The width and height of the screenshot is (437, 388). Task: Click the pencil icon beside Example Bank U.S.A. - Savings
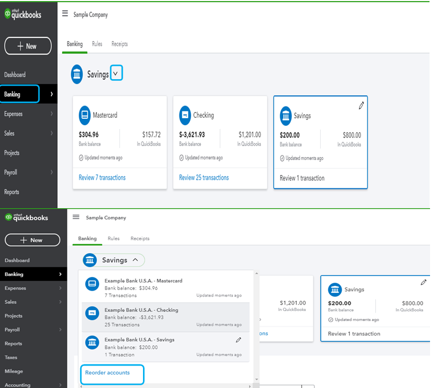pos(238,340)
